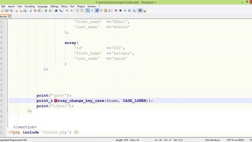Play back the recorded macro
252x142 pixels.
[125, 11]
